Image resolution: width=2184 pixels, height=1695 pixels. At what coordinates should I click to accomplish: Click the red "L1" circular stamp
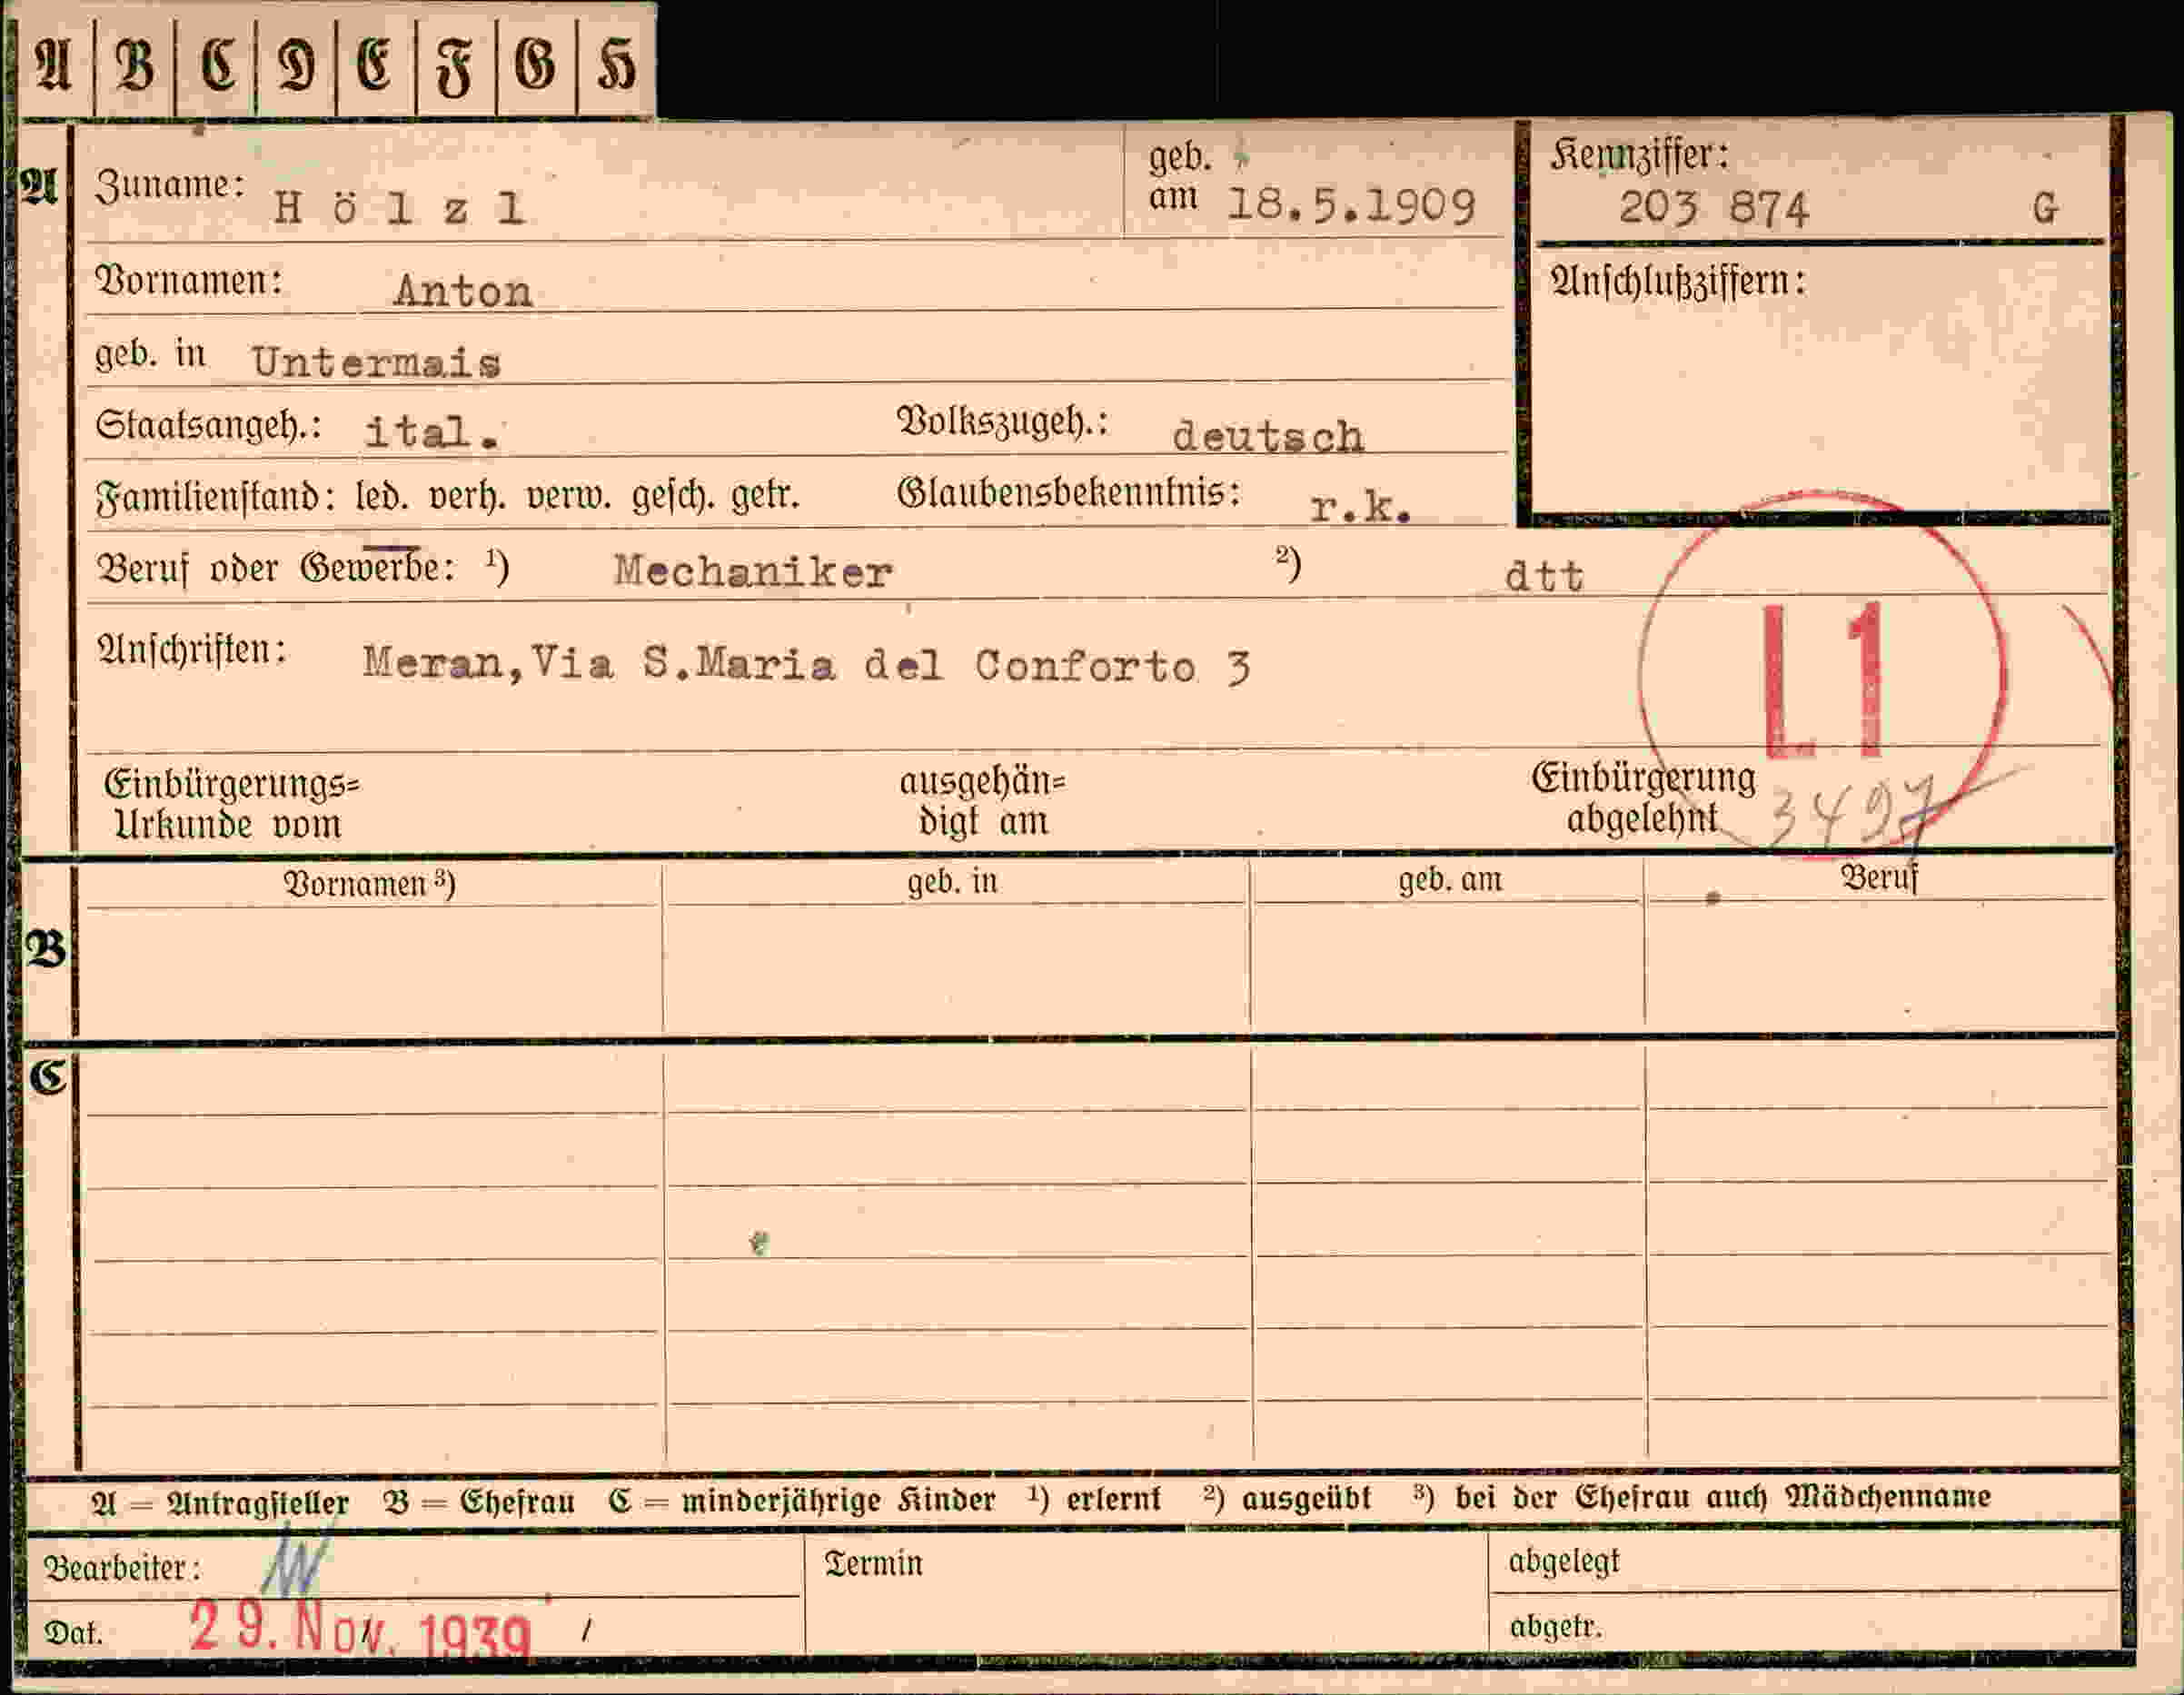coord(1822,675)
